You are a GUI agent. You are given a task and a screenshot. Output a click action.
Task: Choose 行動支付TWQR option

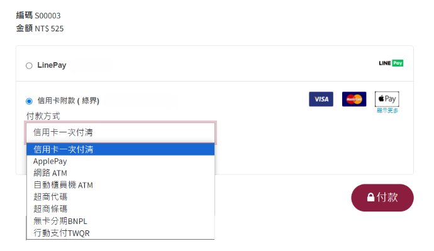[120, 233]
